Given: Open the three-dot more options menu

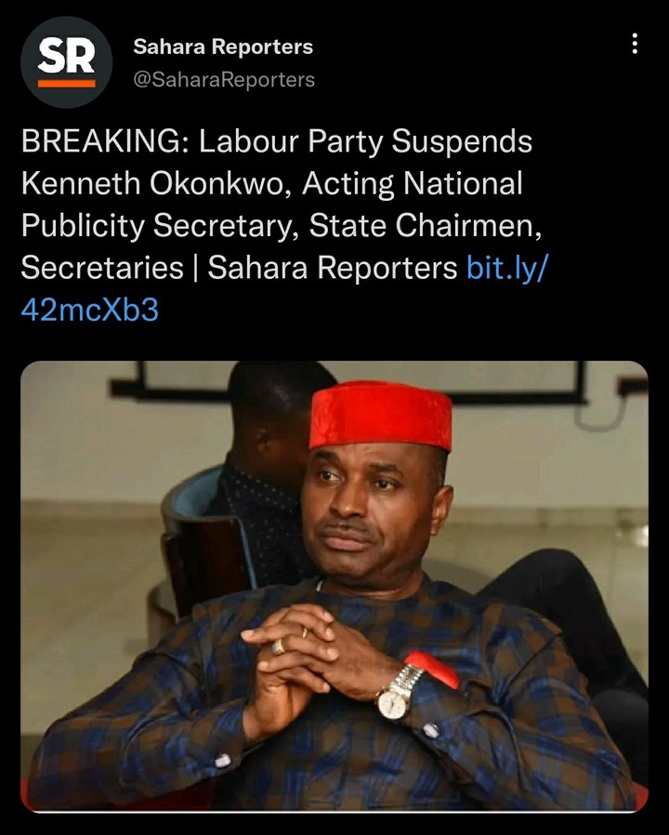Looking at the screenshot, I should point(635,44).
